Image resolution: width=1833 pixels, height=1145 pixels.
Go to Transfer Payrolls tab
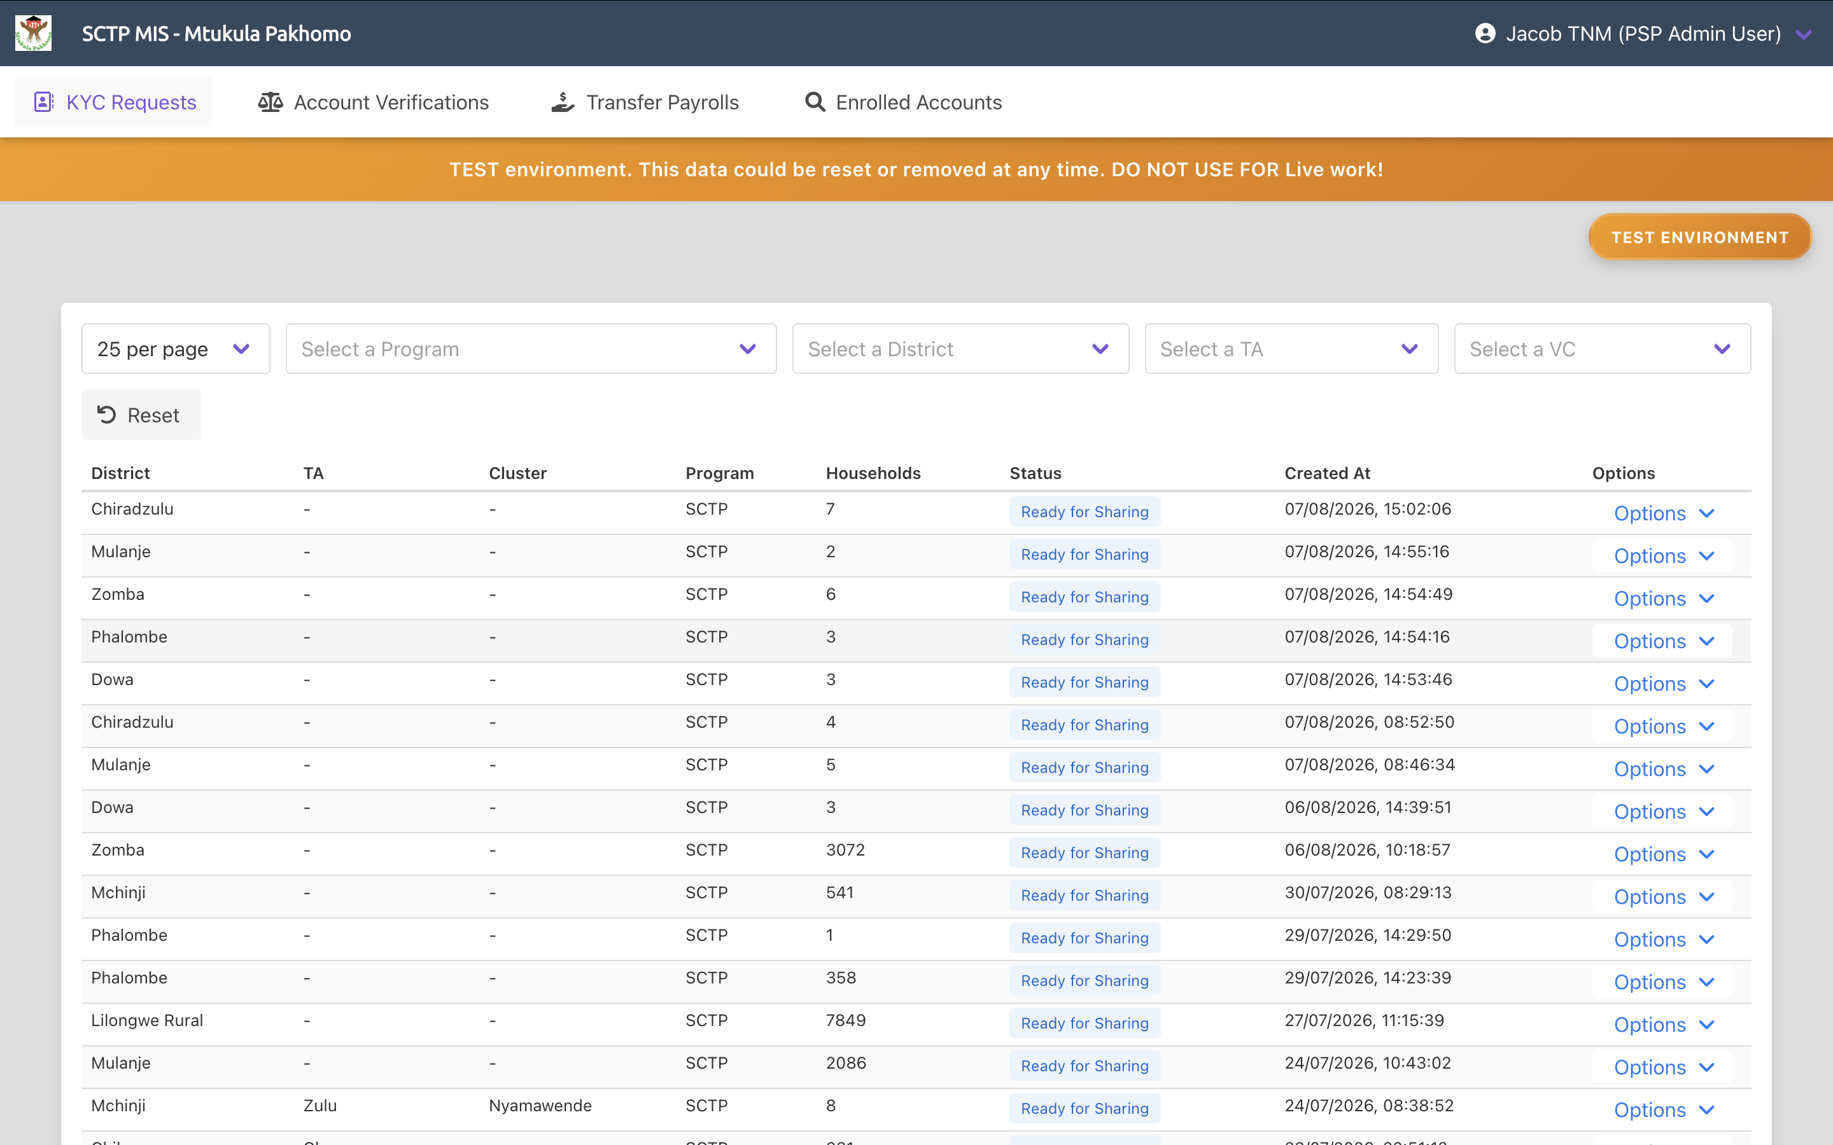[645, 102]
